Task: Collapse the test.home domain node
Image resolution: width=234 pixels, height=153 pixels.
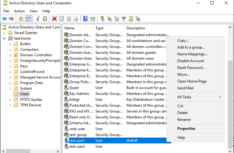Action: click(4, 38)
